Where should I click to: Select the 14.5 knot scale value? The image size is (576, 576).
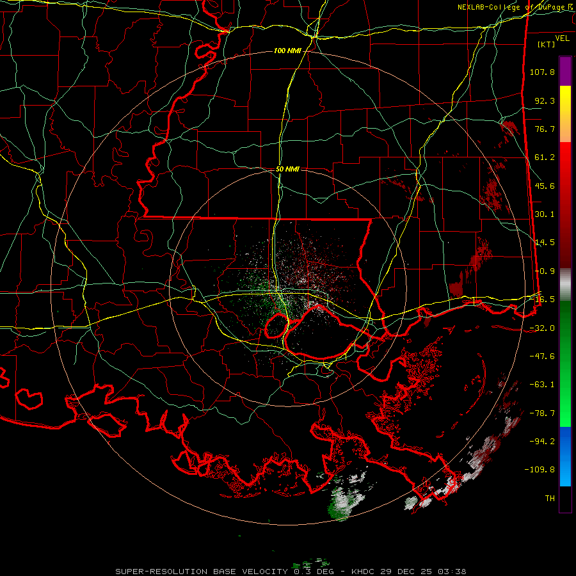click(545, 243)
